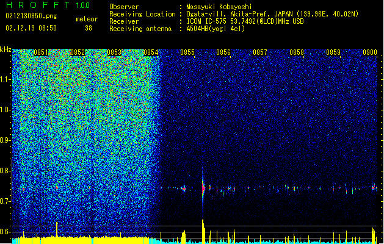Click the meteor echo just before 0900
This screenshot has width=384, height=244.
(374, 188)
